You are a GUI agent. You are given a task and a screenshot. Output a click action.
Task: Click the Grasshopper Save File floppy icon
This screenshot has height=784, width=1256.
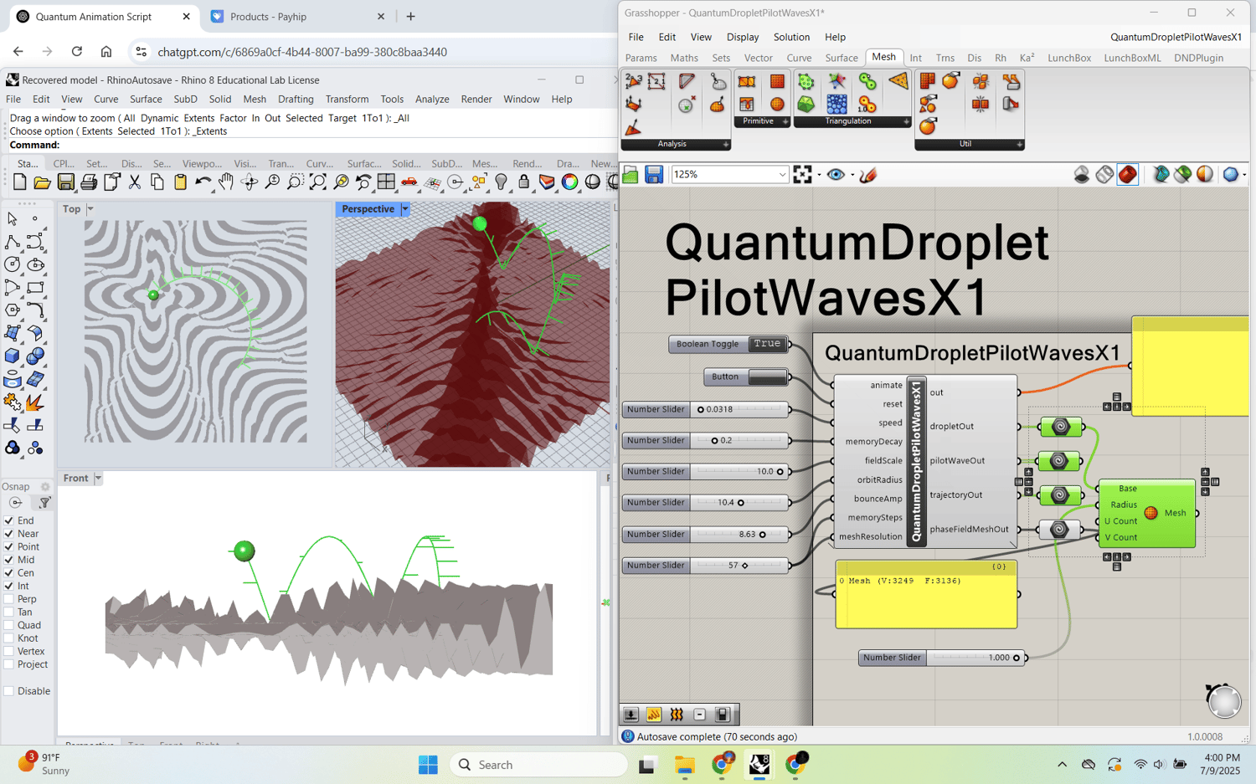(654, 174)
